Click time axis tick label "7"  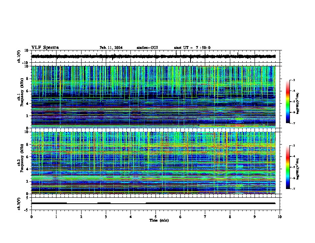point(205,217)
